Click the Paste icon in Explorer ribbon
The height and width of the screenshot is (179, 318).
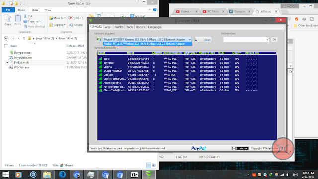coord(18,20)
